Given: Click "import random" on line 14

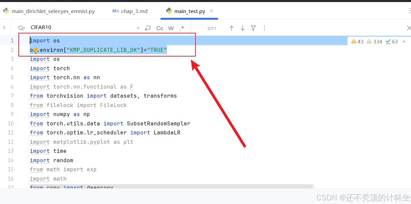Looking at the screenshot, I should 52,160.
